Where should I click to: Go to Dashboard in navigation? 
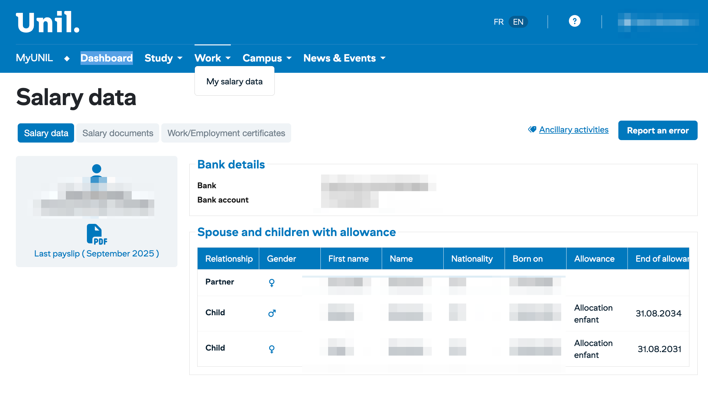pos(106,58)
